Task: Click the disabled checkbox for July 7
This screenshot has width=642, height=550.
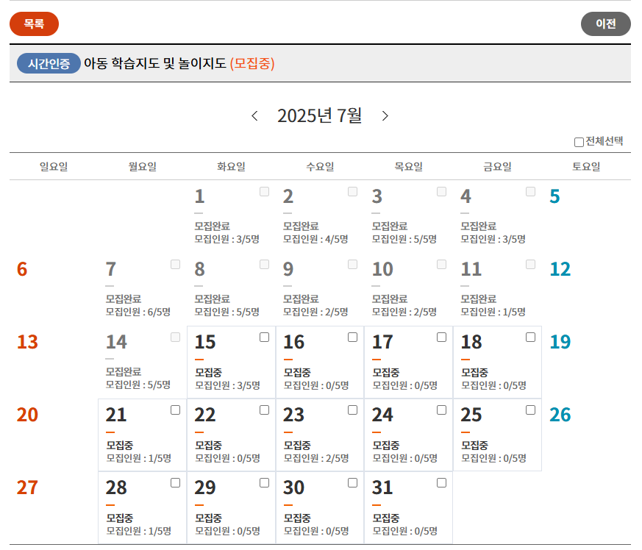Action: pos(175,264)
